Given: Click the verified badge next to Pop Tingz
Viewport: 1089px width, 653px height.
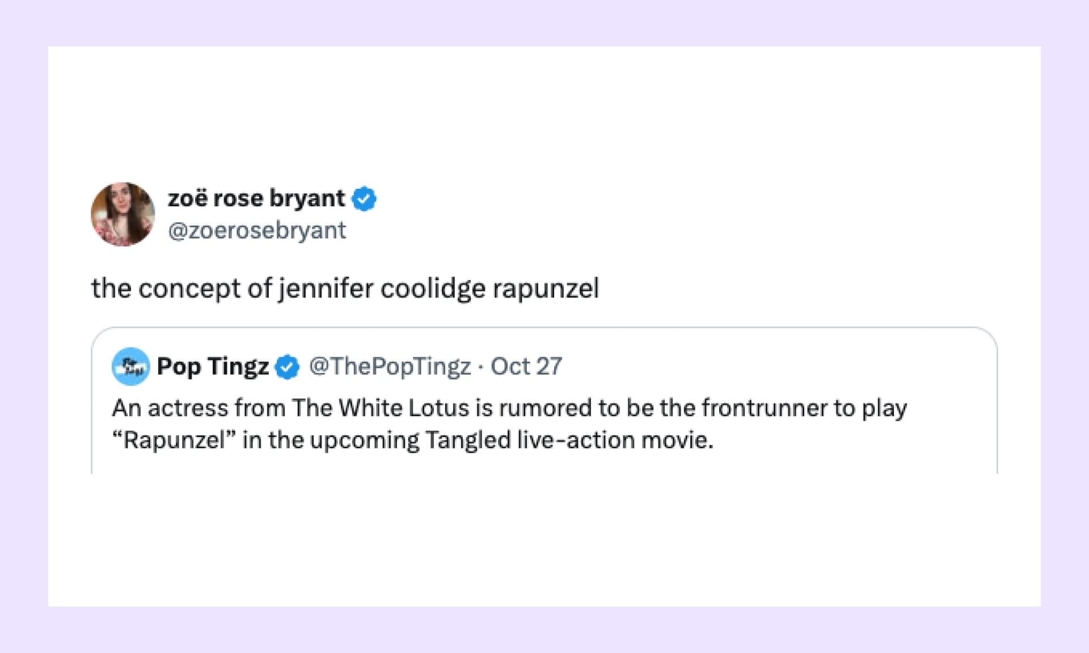Looking at the screenshot, I should [287, 367].
